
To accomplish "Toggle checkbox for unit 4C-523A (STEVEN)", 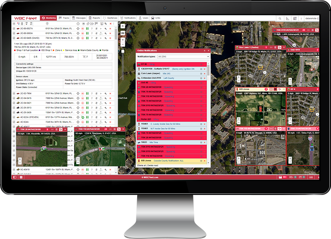I will (x=14, y=117).
